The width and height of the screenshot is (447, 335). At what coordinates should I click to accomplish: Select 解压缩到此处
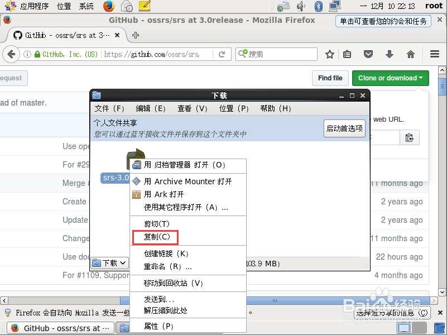188,310
